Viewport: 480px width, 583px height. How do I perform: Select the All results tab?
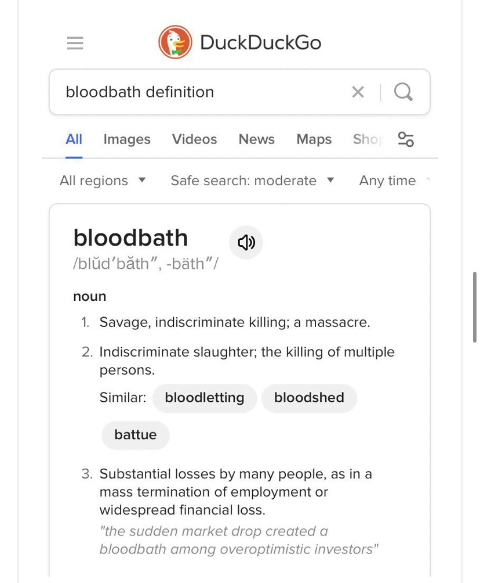[74, 139]
